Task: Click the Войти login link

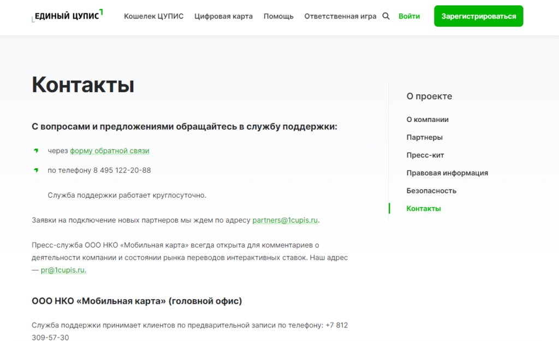Action: point(409,16)
